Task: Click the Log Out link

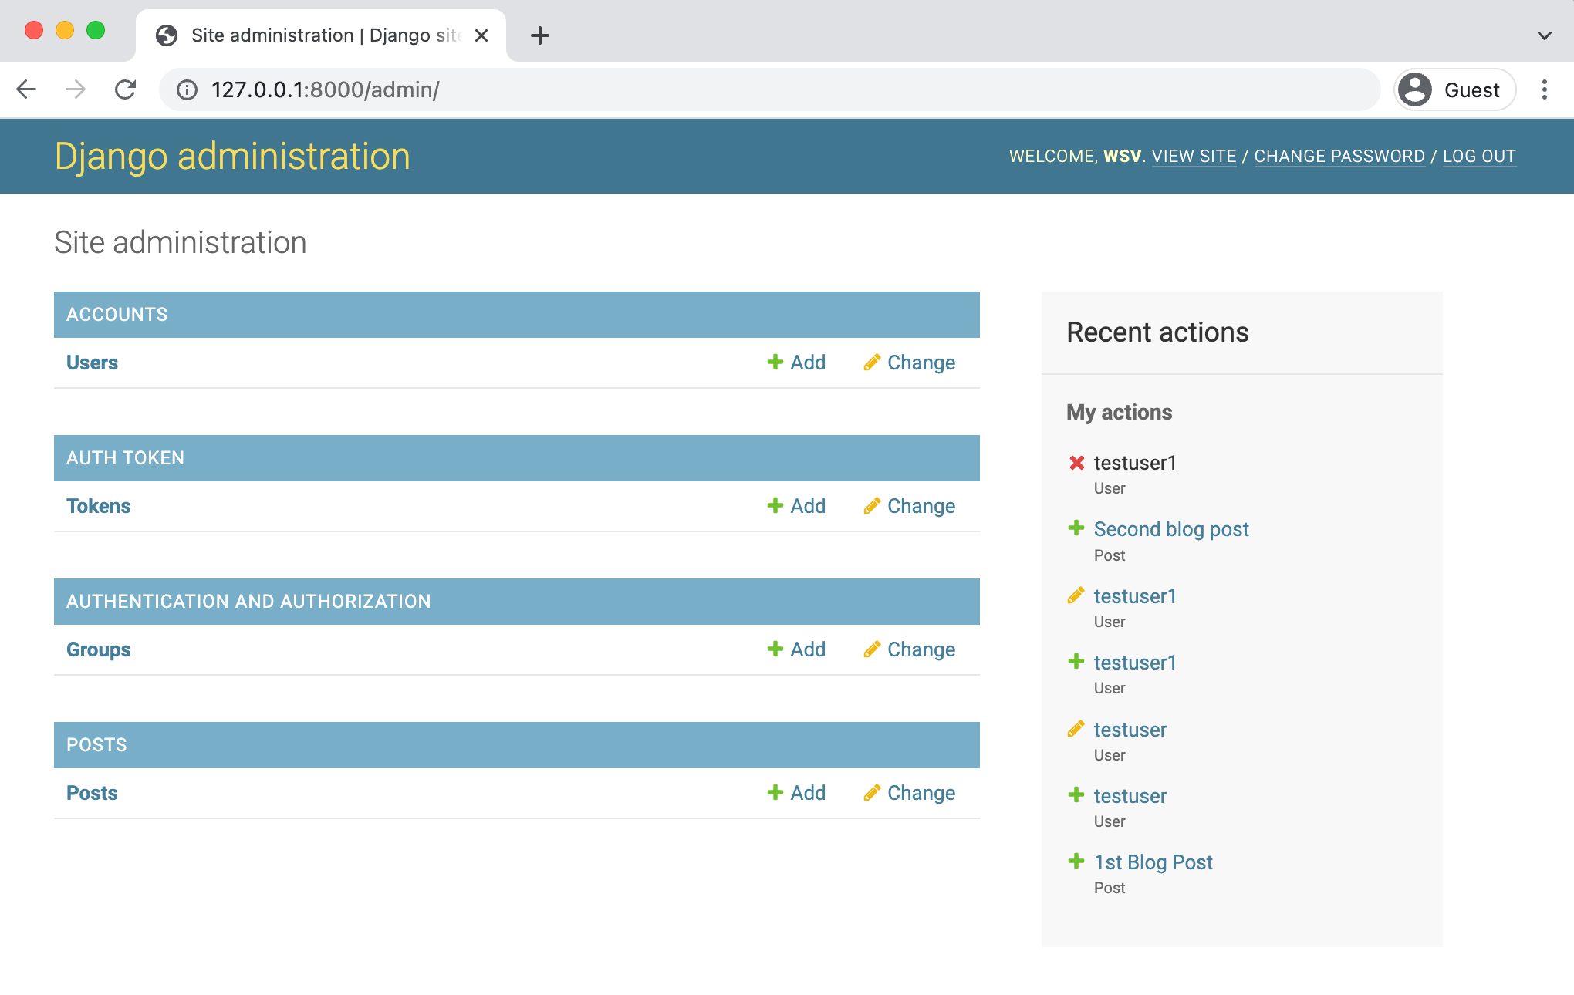Action: [1479, 157]
